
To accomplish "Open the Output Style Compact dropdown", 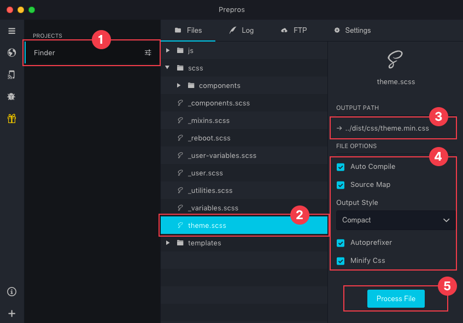I will click(395, 220).
